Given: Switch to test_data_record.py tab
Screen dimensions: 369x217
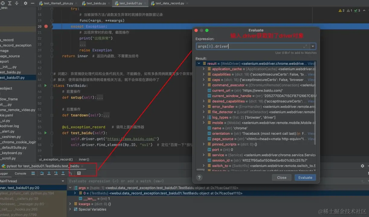Looking at the screenshot, I should (170, 3).
